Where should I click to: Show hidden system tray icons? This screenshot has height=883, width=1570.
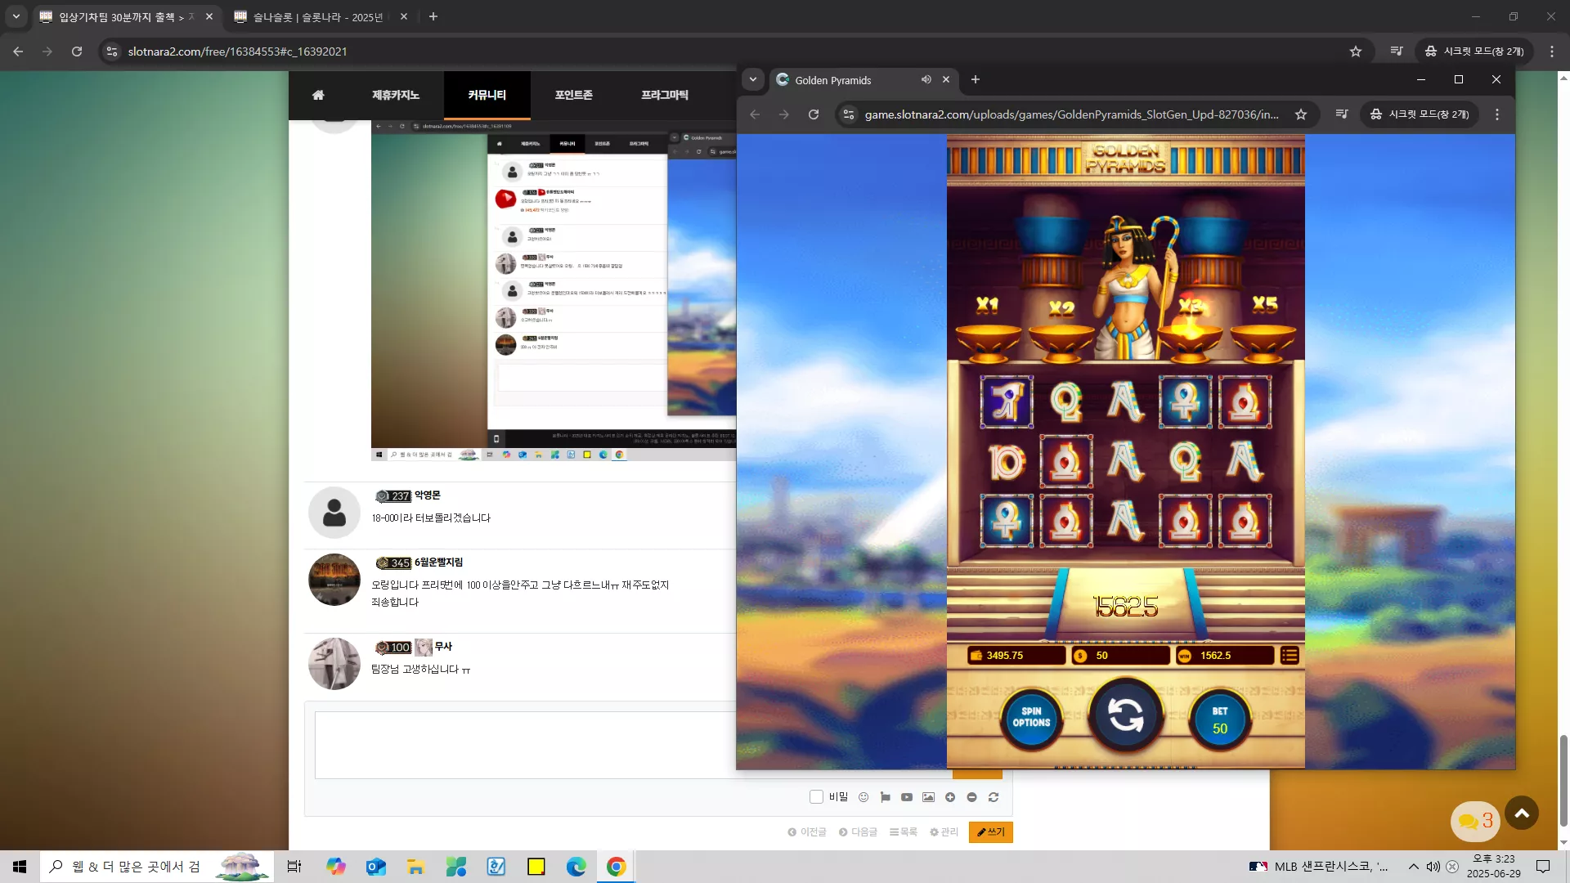pyautogui.click(x=1413, y=867)
